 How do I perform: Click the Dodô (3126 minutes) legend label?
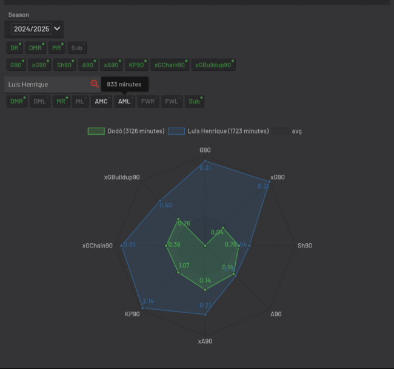(x=136, y=131)
